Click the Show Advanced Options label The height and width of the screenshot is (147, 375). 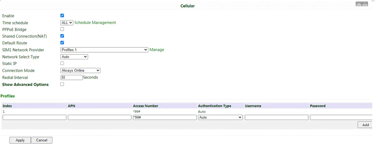coord(25,84)
